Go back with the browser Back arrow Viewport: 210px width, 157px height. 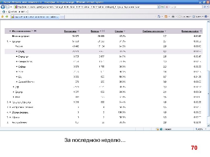(x=3, y=7)
